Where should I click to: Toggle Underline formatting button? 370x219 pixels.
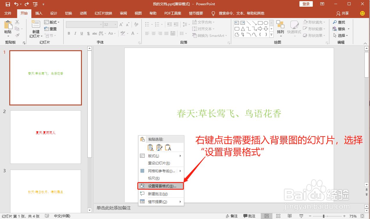click(x=82, y=33)
